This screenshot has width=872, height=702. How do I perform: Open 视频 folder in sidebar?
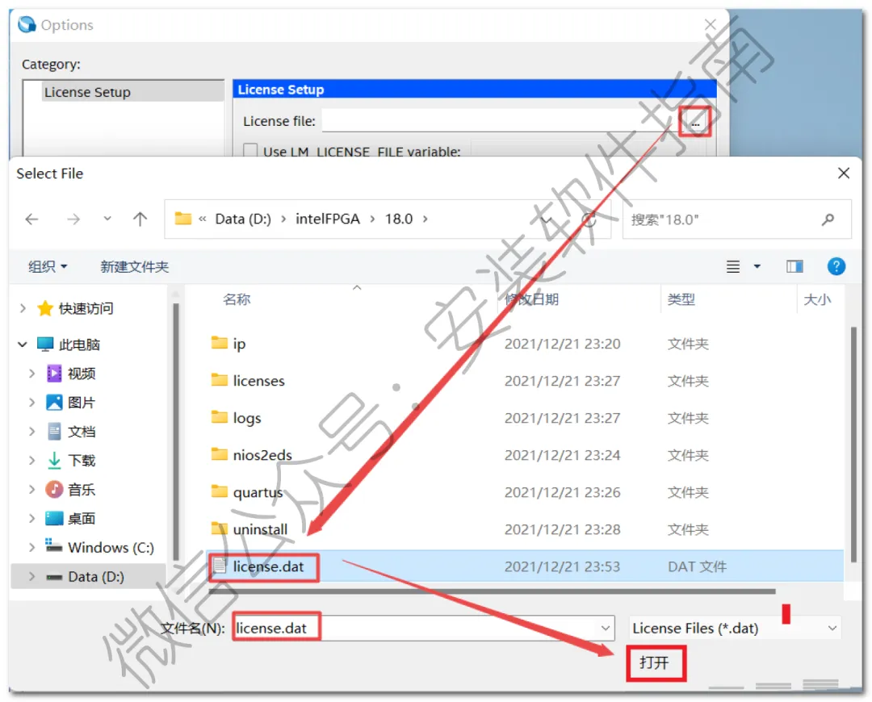pos(70,374)
